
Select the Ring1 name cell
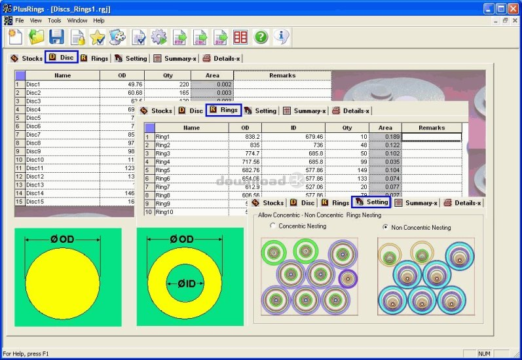click(192, 137)
